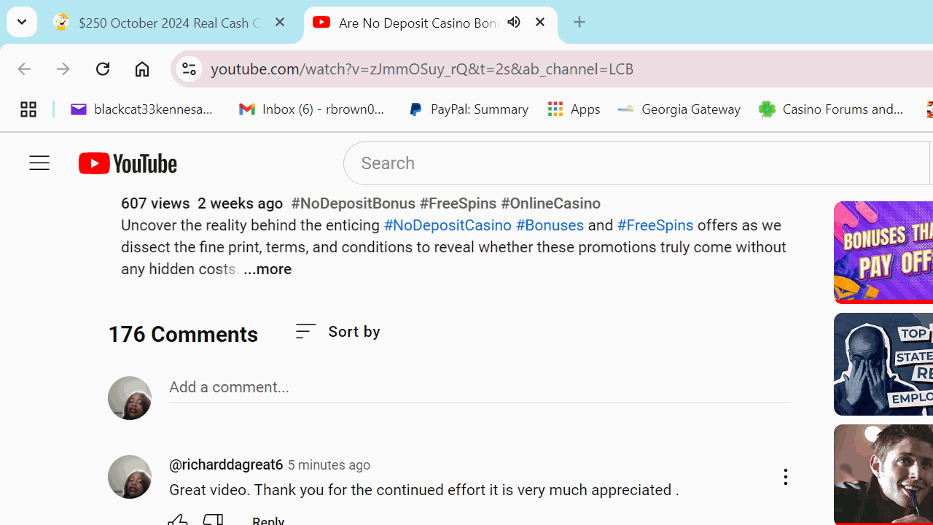Open recommended video with man holding pen
This screenshot has height=525, width=933.
[x=883, y=475]
